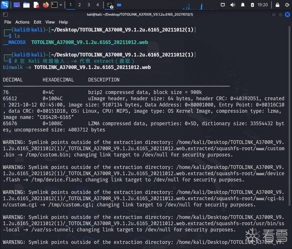Image resolution: width=292 pixels, height=249 pixels.
Task: Click the show desktop panel icon
Action: click(16, 5)
